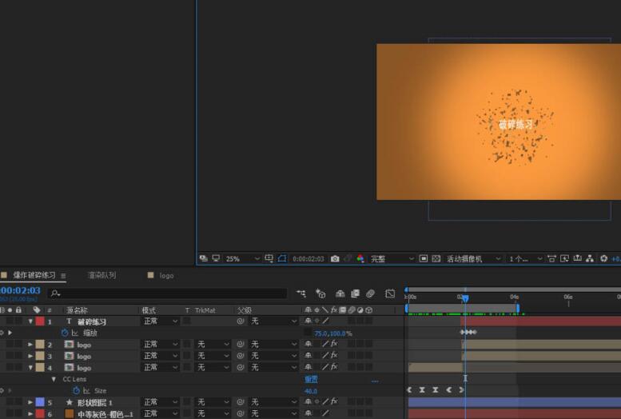Open the composition flowchart icon in viewer

[x=590, y=259]
